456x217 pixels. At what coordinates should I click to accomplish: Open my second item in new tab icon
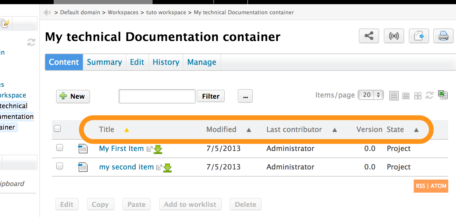[159, 167]
